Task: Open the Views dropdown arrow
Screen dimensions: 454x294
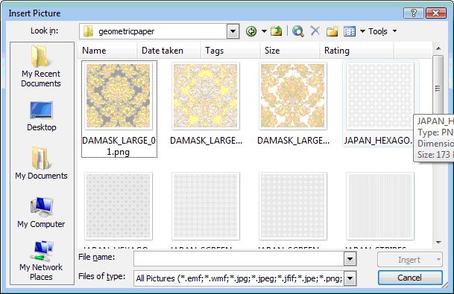Action: pos(362,31)
